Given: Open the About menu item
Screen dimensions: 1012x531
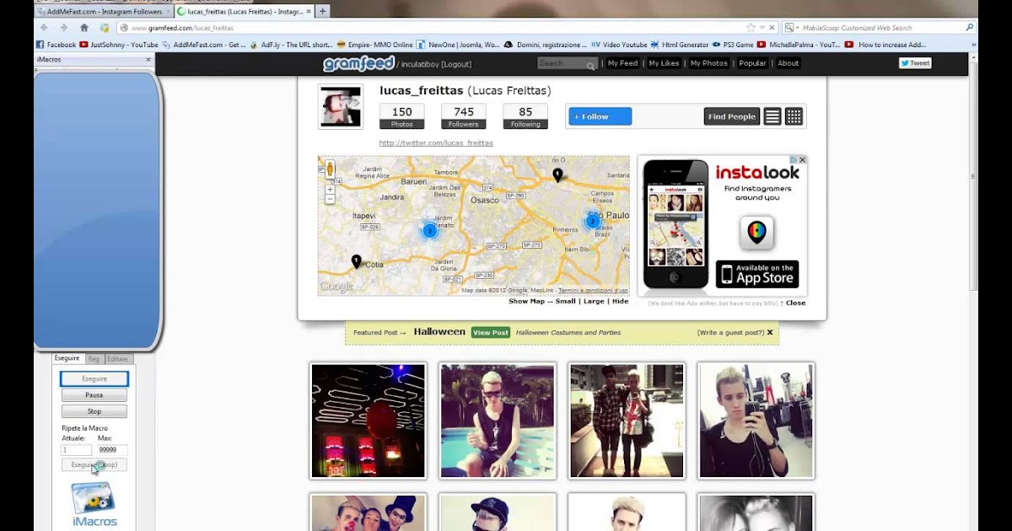Looking at the screenshot, I should point(788,63).
